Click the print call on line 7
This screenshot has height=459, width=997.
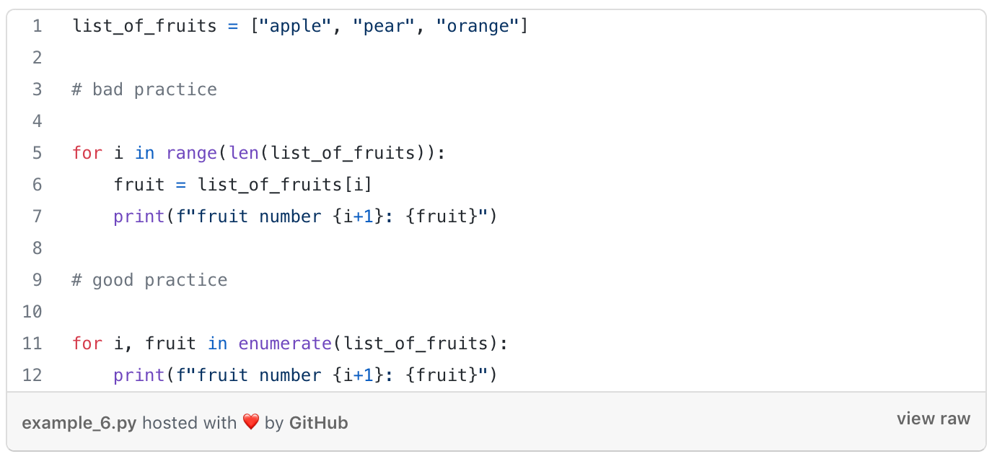[x=139, y=217]
